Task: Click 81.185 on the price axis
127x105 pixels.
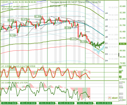Action: click(123, 38)
